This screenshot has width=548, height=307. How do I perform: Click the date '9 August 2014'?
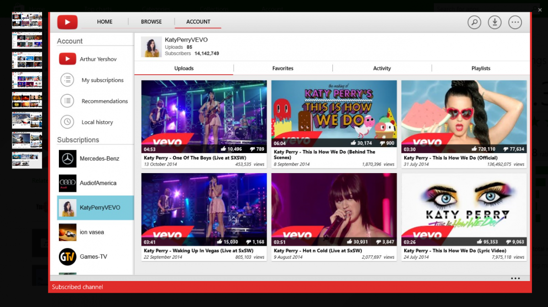click(288, 257)
